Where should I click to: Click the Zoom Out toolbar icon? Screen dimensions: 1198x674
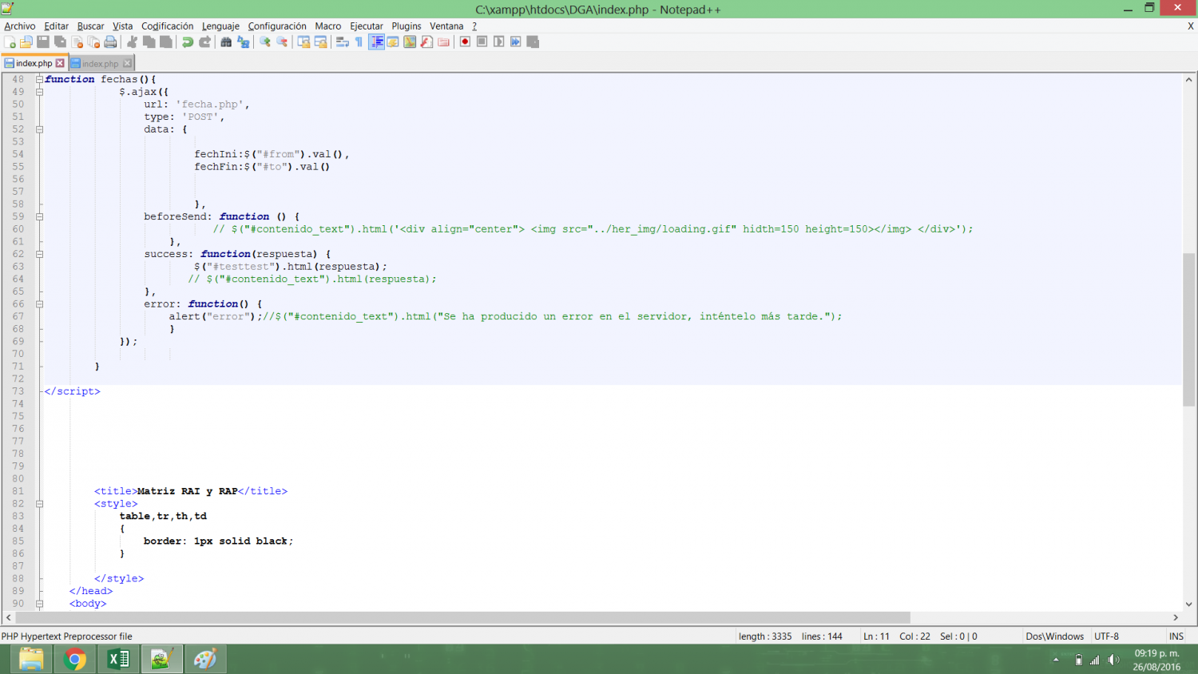click(x=282, y=42)
